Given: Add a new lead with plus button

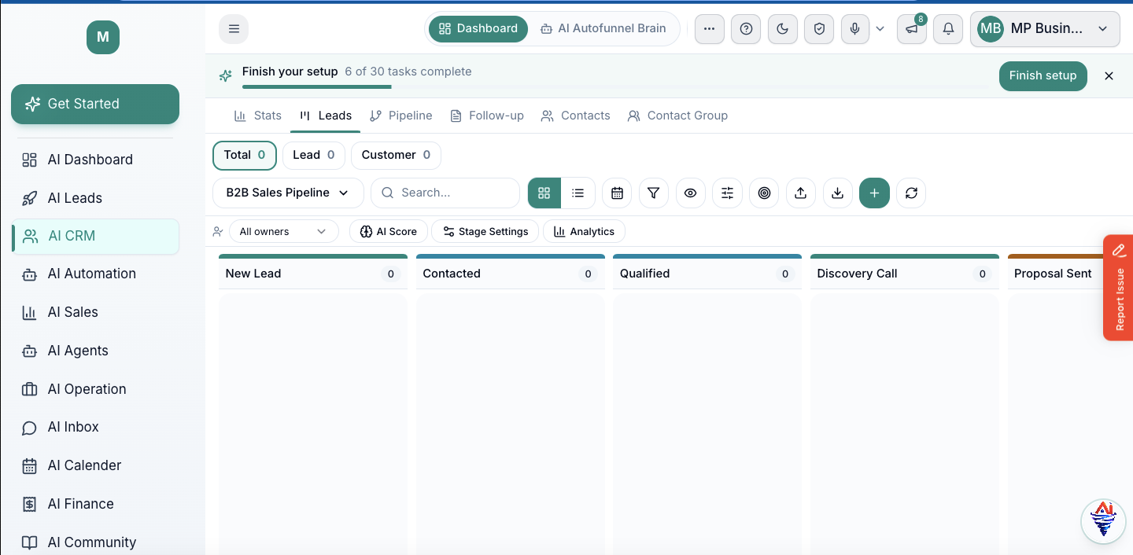Looking at the screenshot, I should click(874, 193).
